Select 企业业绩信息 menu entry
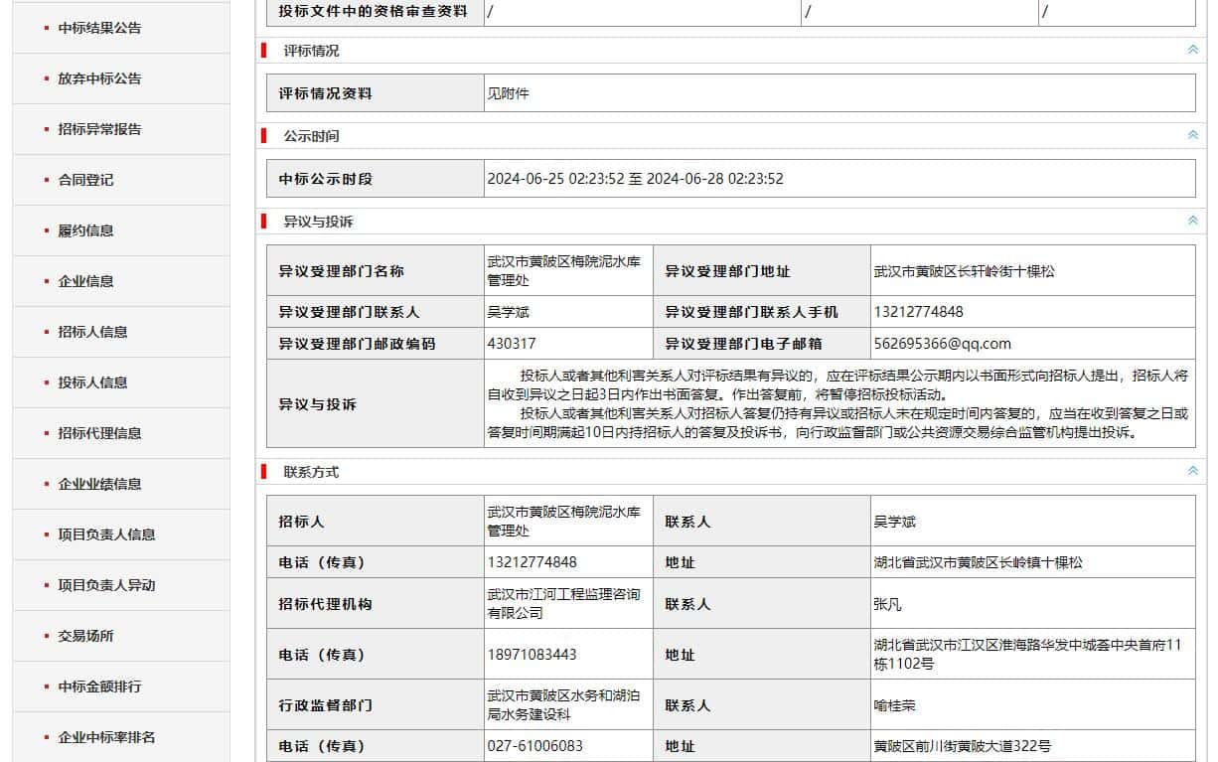The image size is (1218, 762). [x=99, y=484]
